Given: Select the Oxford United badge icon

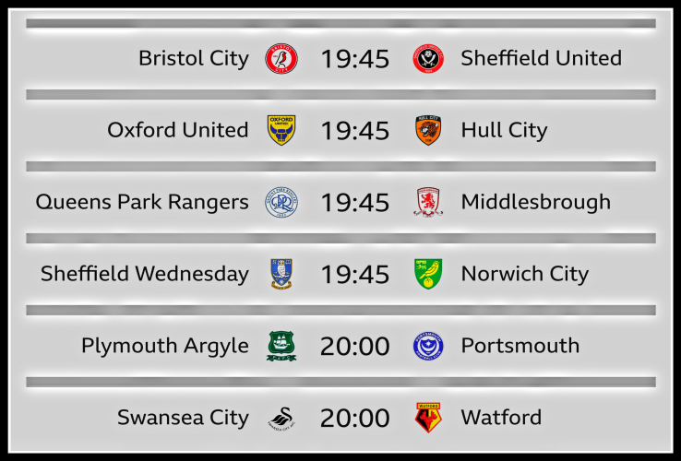Looking at the screenshot, I should [x=281, y=130].
